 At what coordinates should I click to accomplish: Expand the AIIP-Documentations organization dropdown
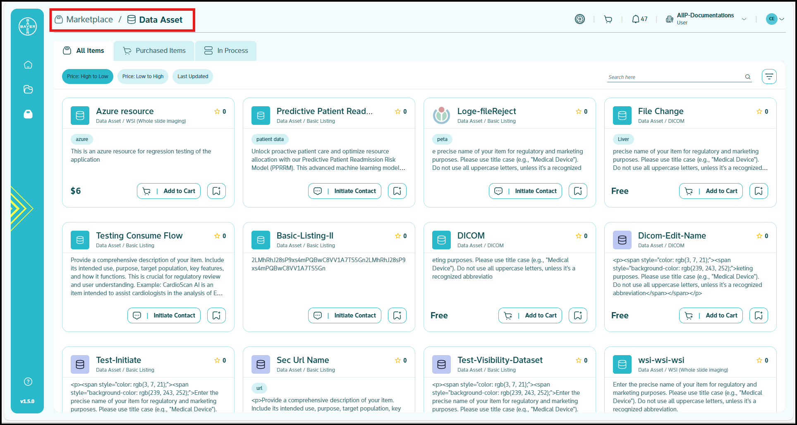point(744,19)
